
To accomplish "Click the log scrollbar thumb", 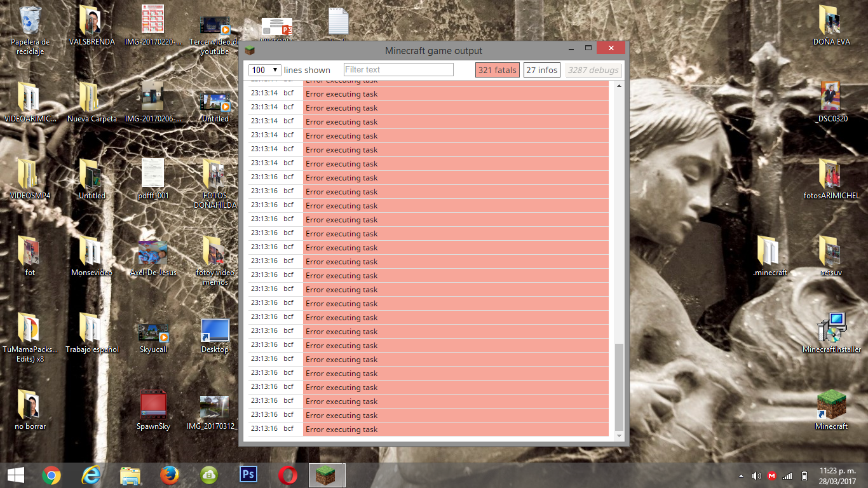I will point(619,387).
